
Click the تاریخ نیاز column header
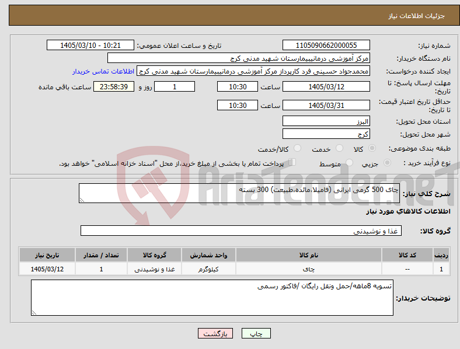[47, 255]
